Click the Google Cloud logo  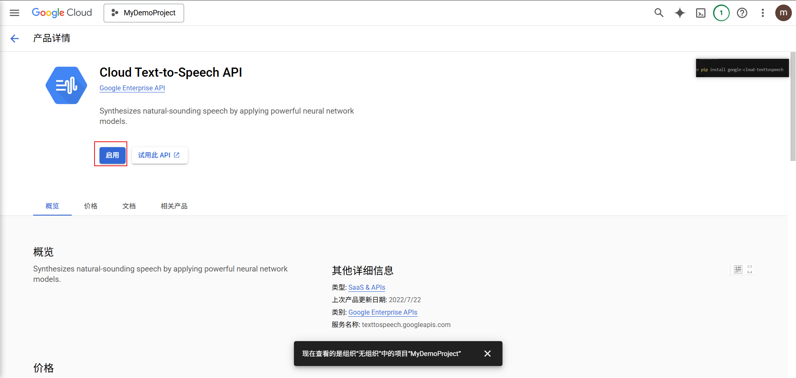coord(61,13)
